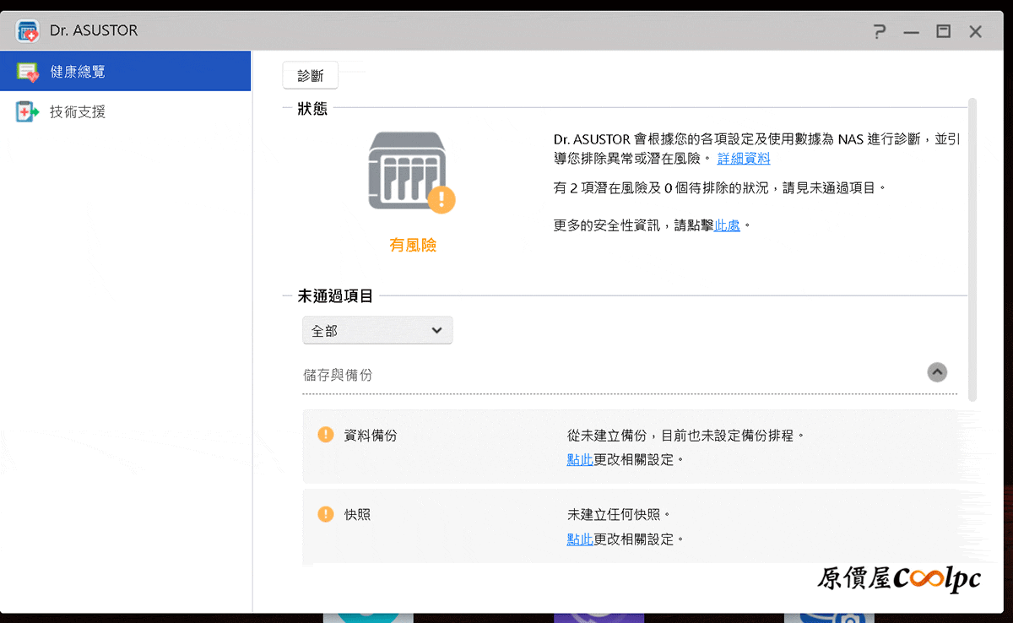The image size is (1013, 623).
Task: Click the 快照 warning icon
Action: 326,513
